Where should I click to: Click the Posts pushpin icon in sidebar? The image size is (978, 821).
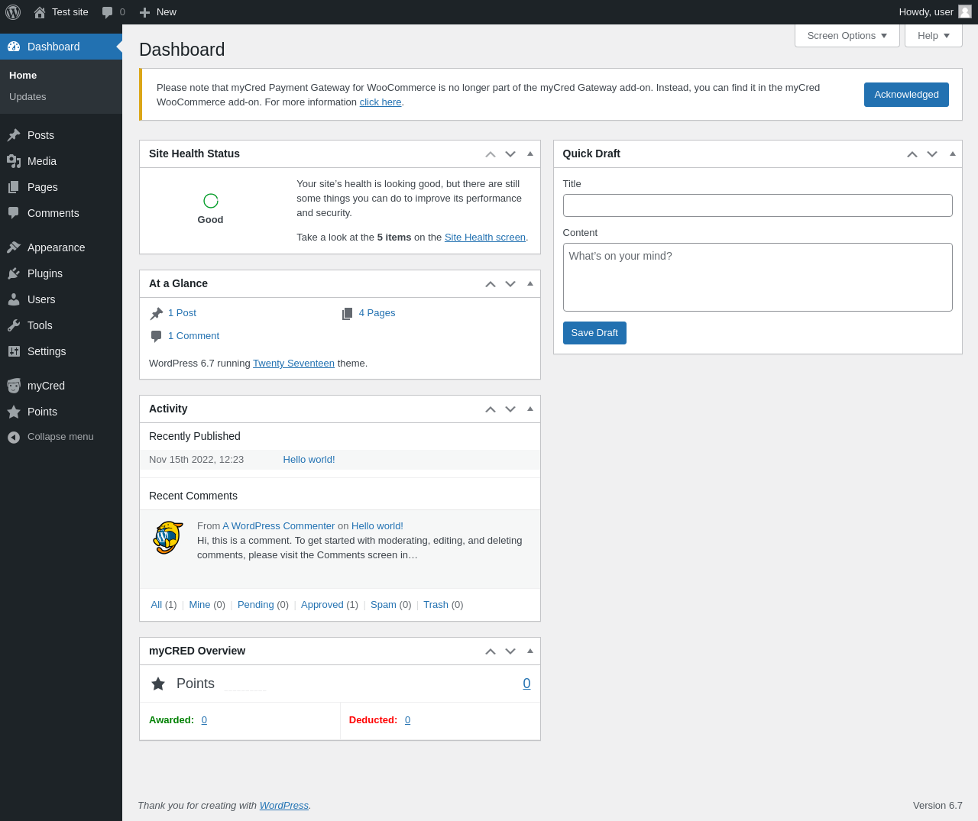click(x=14, y=135)
